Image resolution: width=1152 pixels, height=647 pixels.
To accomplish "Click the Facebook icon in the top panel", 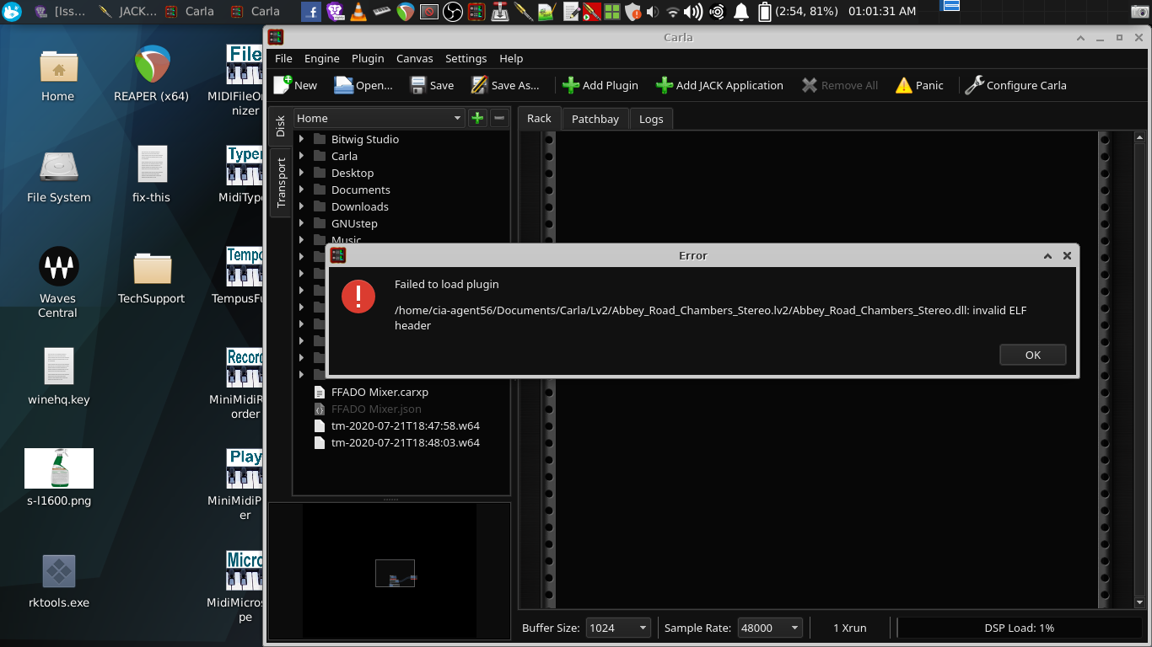I will pos(311,12).
